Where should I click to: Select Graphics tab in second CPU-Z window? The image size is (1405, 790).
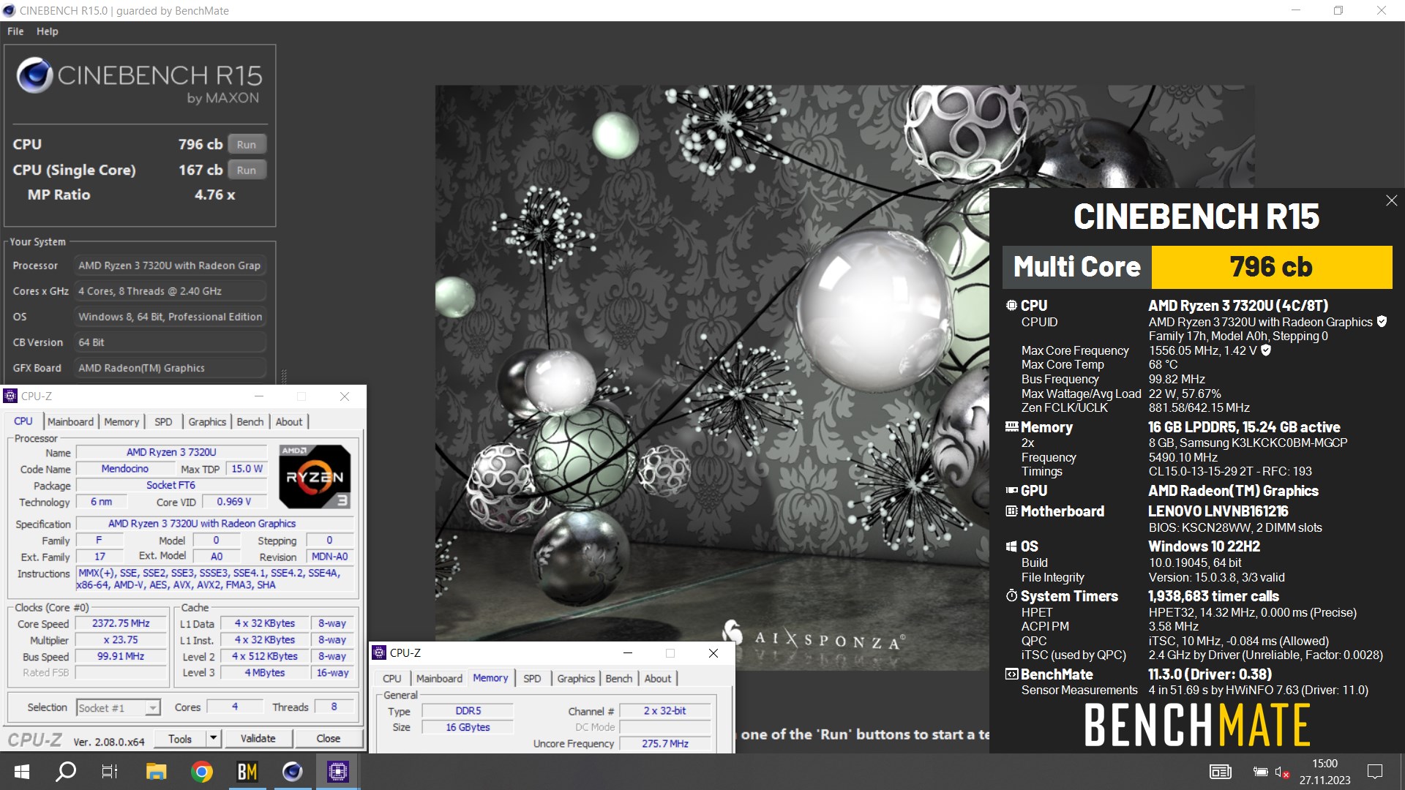[x=576, y=679]
